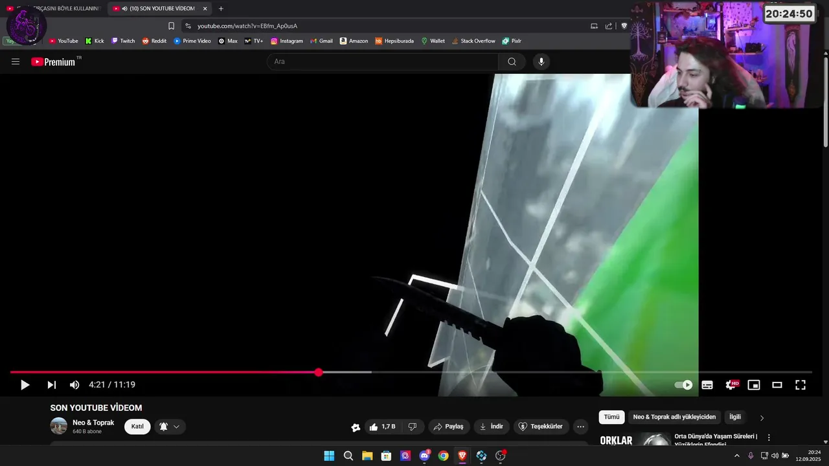829x466 pixels.
Task: Open the ORKLAR video thumbnail
Action: [x=635, y=440]
